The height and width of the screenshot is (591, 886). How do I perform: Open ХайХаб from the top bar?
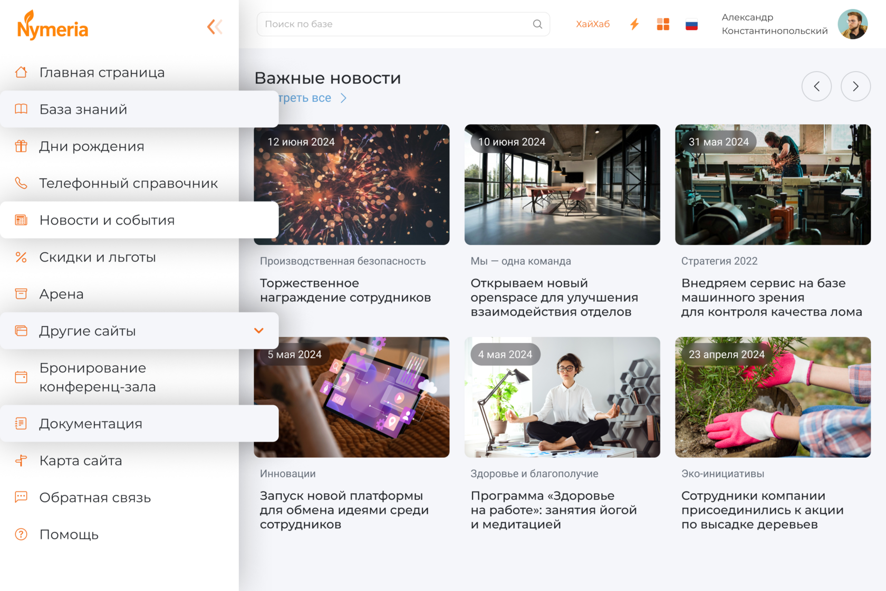593,24
